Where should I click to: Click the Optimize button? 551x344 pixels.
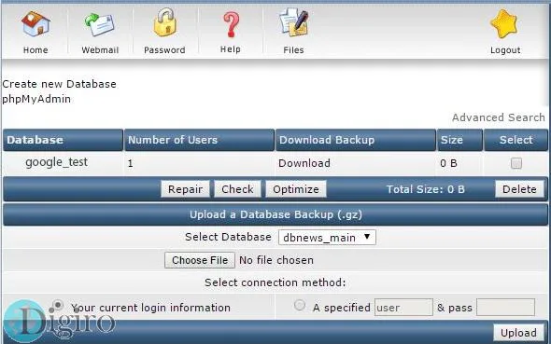(296, 189)
